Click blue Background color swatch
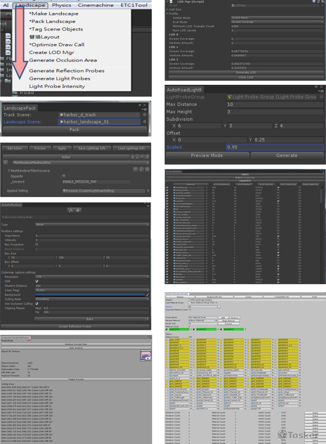This screenshot has height=444, width=326. pyautogui.click(x=90, y=295)
